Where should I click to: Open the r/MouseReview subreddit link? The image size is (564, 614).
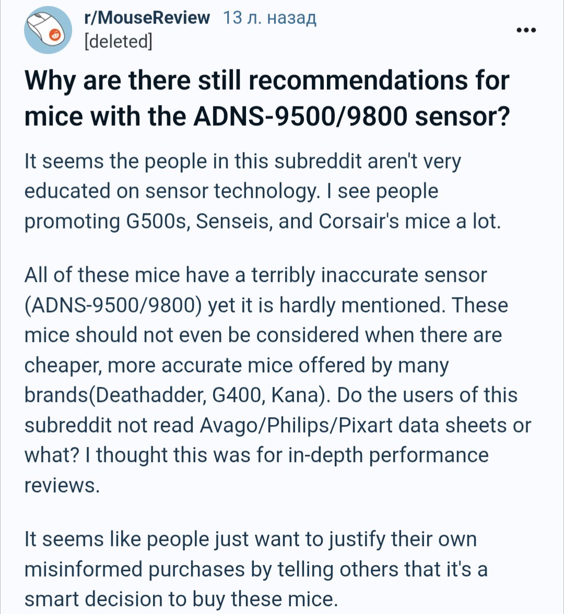(147, 18)
